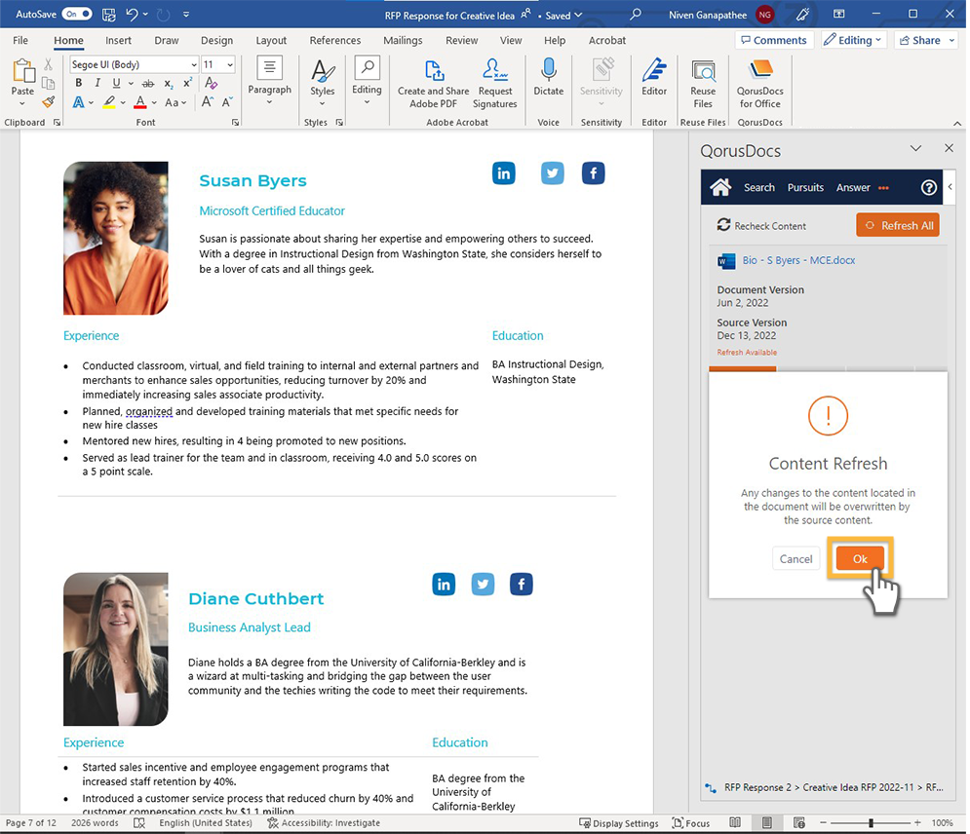Click Clear All Formatting icon
970x834 pixels.
(211, 82)
